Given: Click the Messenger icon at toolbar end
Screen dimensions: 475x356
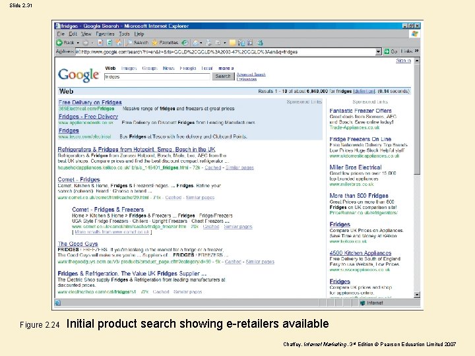Looking at the screenshot, I should click(260, 43).
